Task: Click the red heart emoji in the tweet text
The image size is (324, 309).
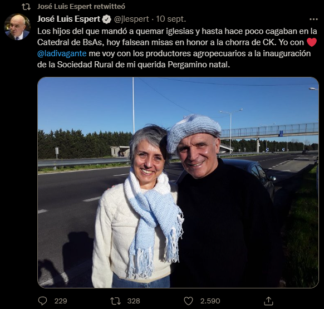Action: [x=312, y=42]
